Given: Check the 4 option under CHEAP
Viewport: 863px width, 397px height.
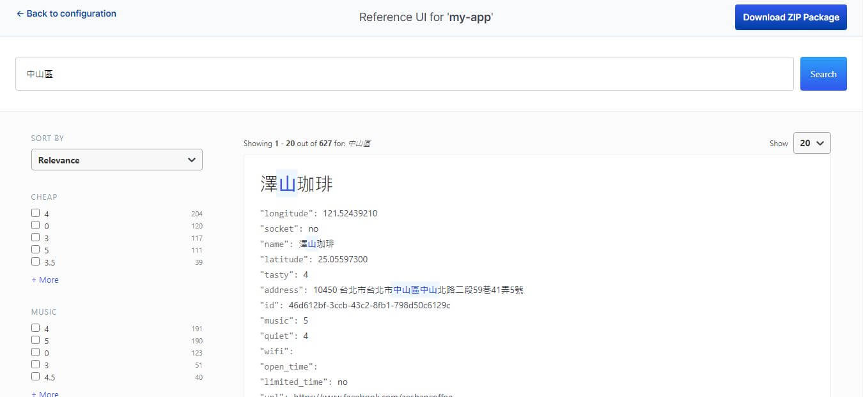Looking at the screenshot, I should (35, 212).
